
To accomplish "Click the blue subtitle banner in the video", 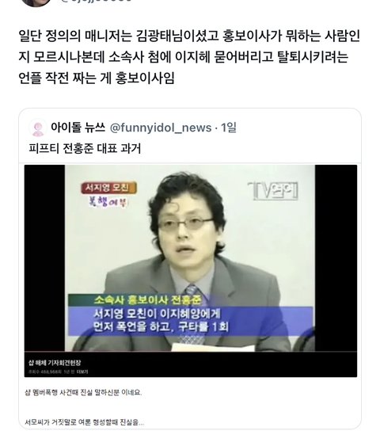I will point(191,321).
